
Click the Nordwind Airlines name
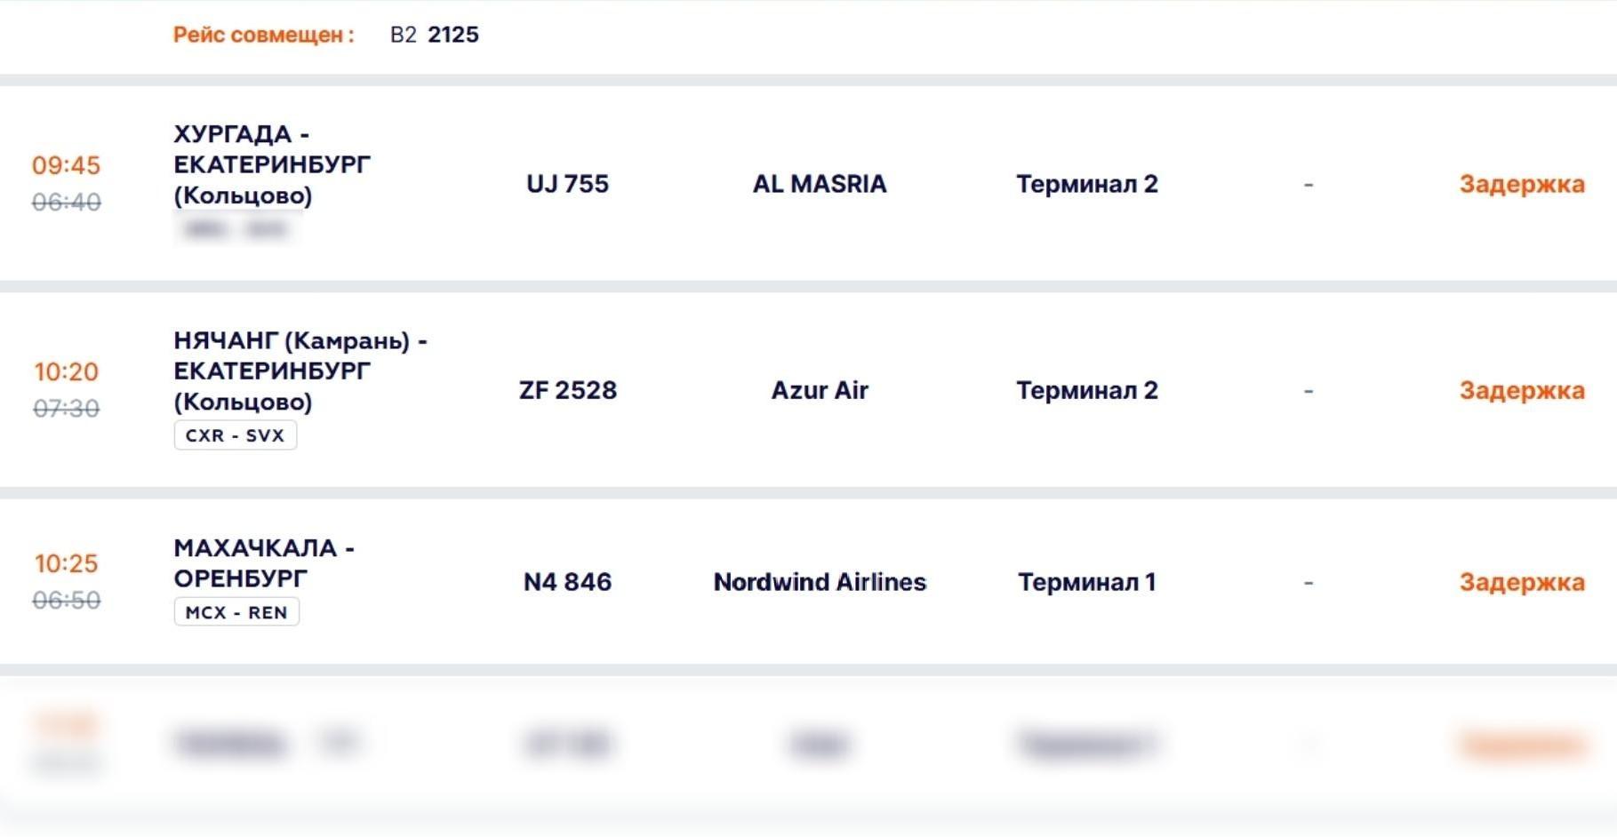coord(819,582)
